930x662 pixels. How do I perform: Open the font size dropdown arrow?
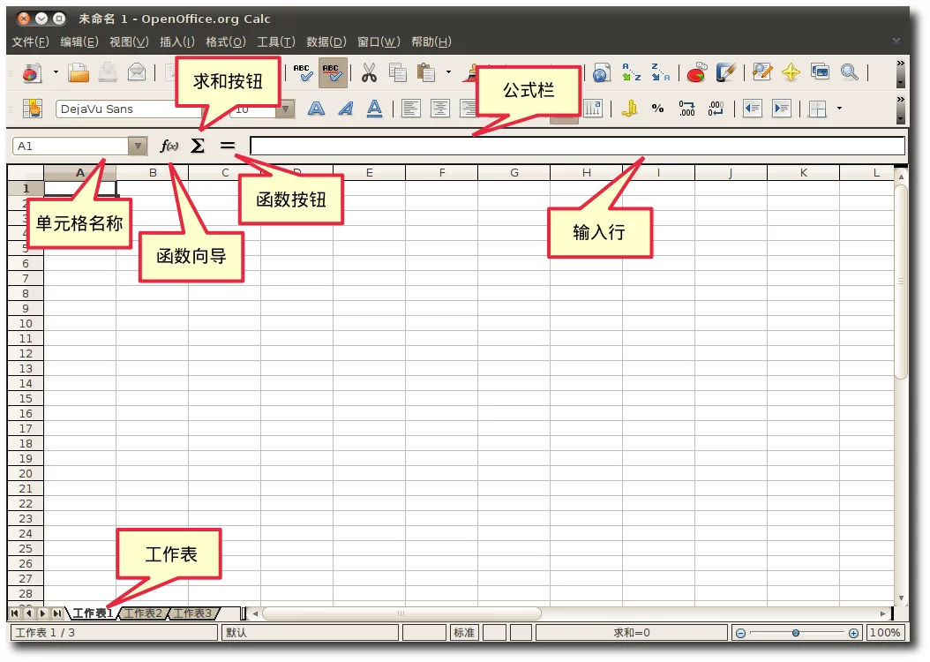point(286,109)
